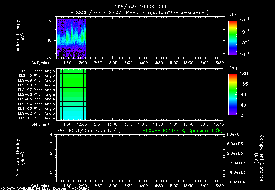Viewport: 275px width, 190px height.
Task: Click the 10^-6 value on the DEF scale
Action: point(244,54)
